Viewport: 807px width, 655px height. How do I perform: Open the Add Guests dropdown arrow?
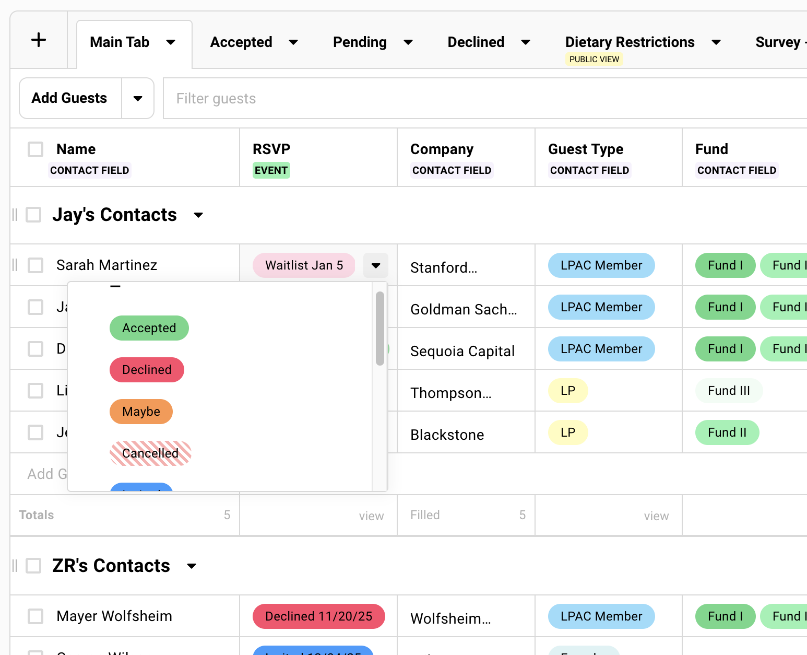[x=138, y=98]
